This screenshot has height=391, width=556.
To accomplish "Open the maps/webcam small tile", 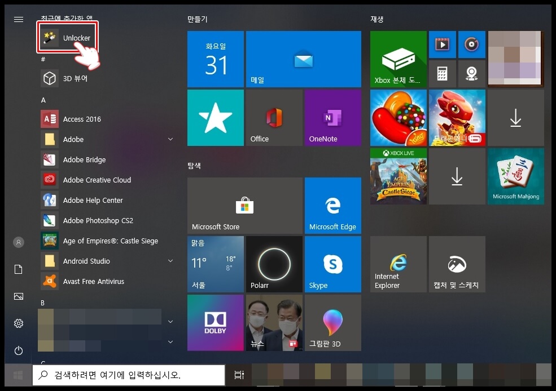I will coord(471,74).
